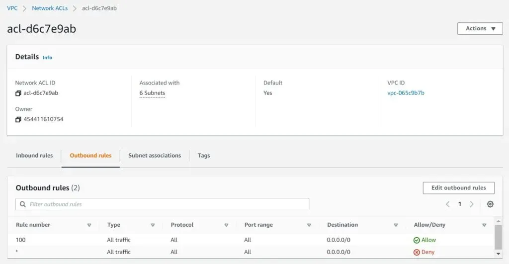Click All traffic in the Deny row

[119, 252]
